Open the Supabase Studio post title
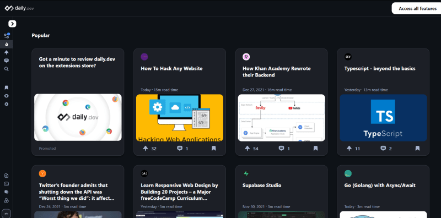The image size is (441, 218). [x=262, y=186]
